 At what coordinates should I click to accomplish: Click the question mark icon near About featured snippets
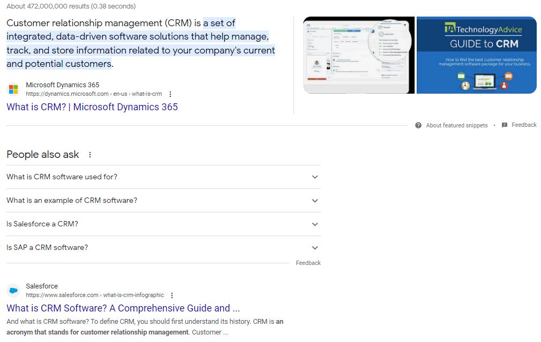(418, 125)
